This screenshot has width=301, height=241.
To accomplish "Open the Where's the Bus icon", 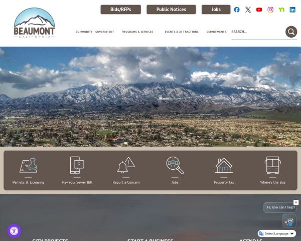I will point(272,165).
